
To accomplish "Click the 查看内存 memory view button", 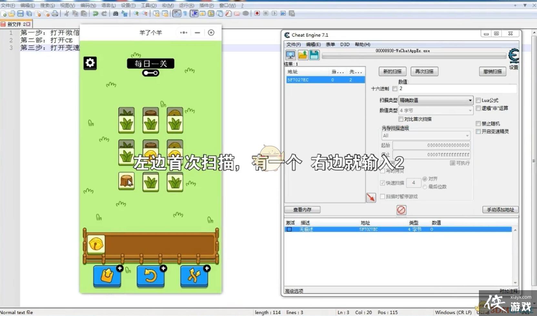I will 302,210.
